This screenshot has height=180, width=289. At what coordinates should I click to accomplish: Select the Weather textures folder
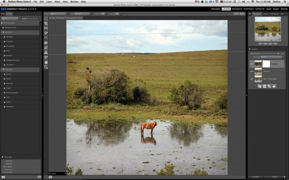[10, 107]
